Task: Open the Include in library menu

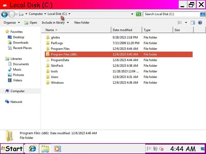Action: click(55, 23)
